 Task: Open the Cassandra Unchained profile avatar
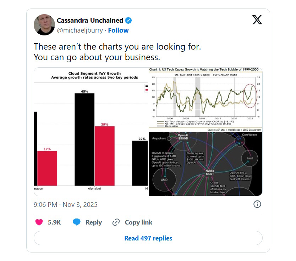coord(44,25)
